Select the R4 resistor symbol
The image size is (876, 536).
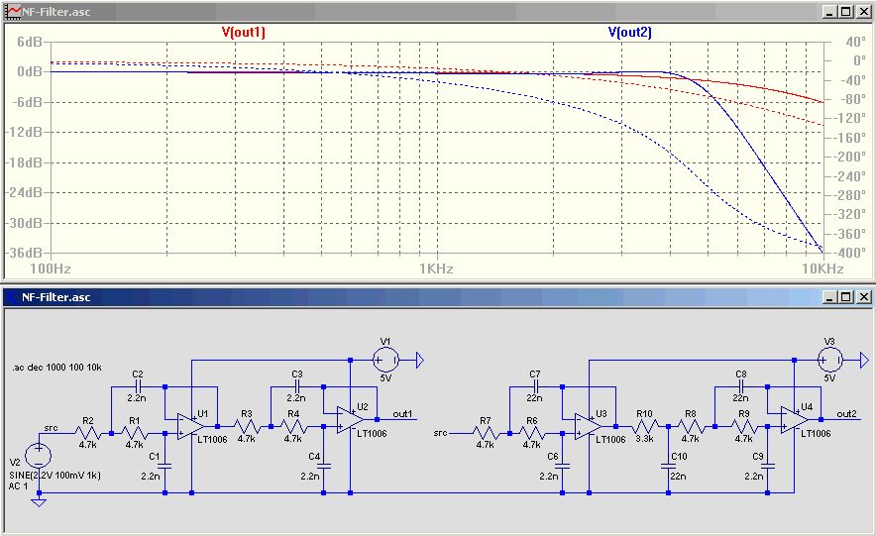(293, 427)
